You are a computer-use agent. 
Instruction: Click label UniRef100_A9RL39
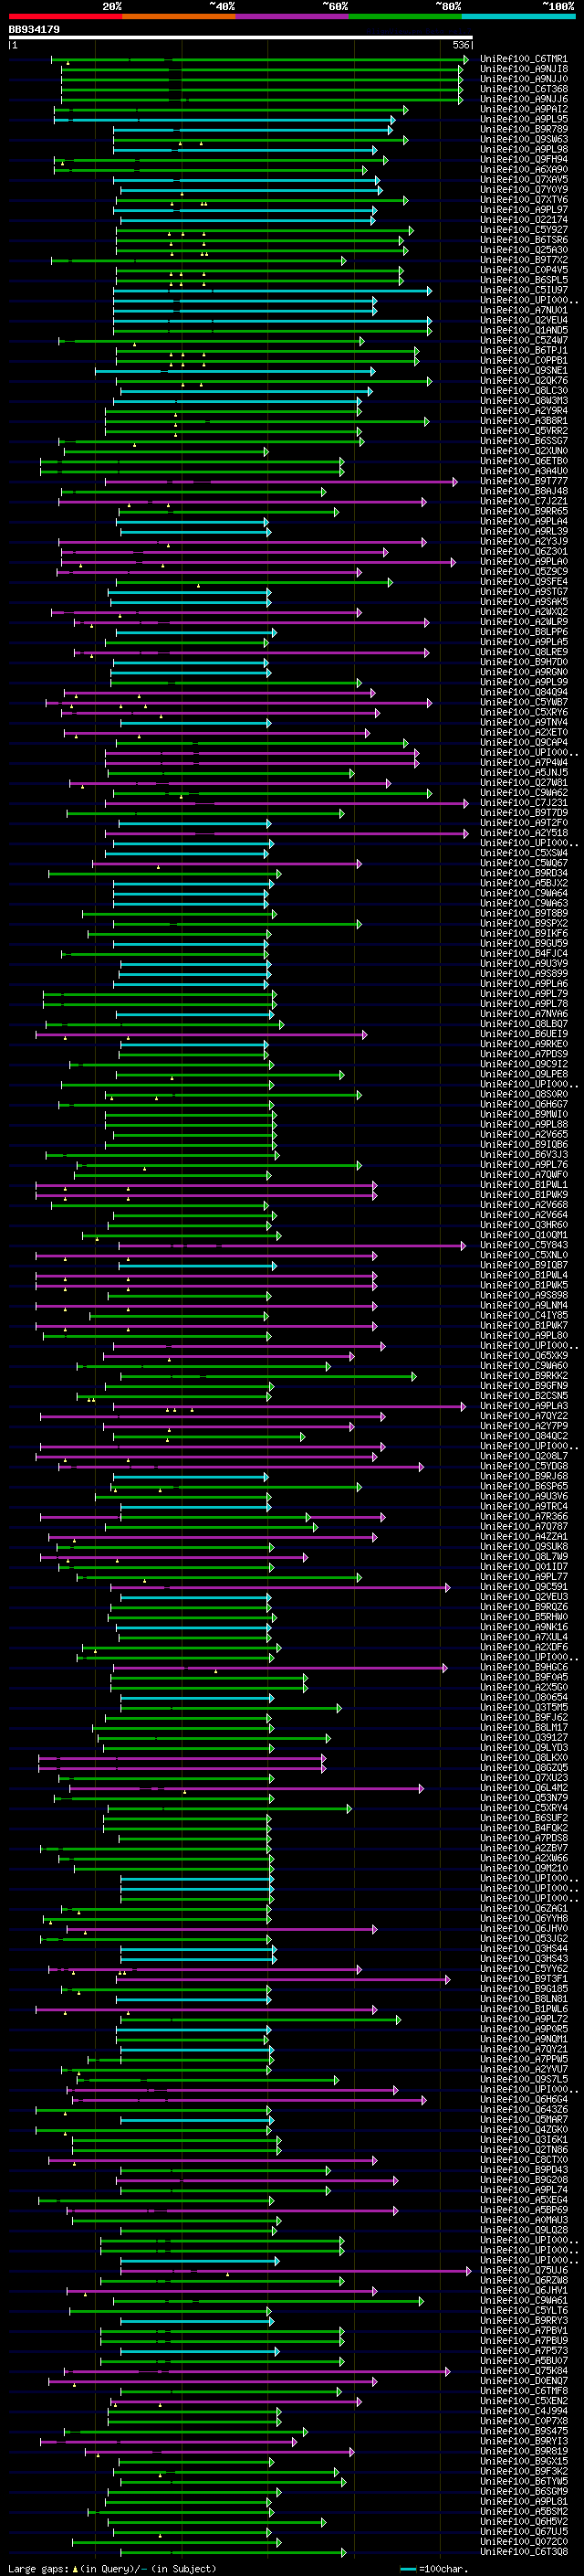[524, 531]
